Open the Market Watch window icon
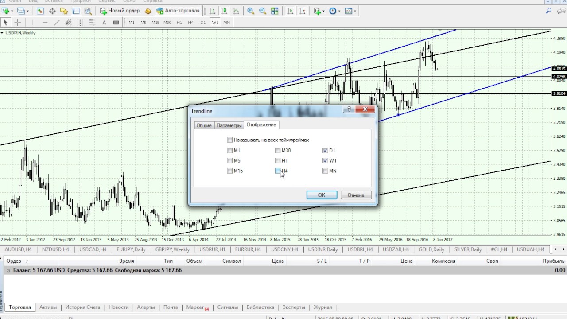This screenshot has height=319, width=567. point(40,11)
